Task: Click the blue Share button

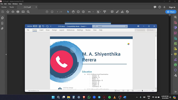Action: pyautogui.click(x=171, y=12)
